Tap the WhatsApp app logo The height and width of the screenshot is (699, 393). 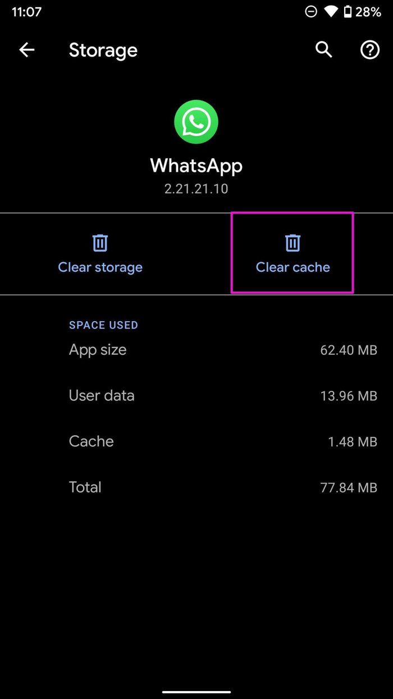196,122
